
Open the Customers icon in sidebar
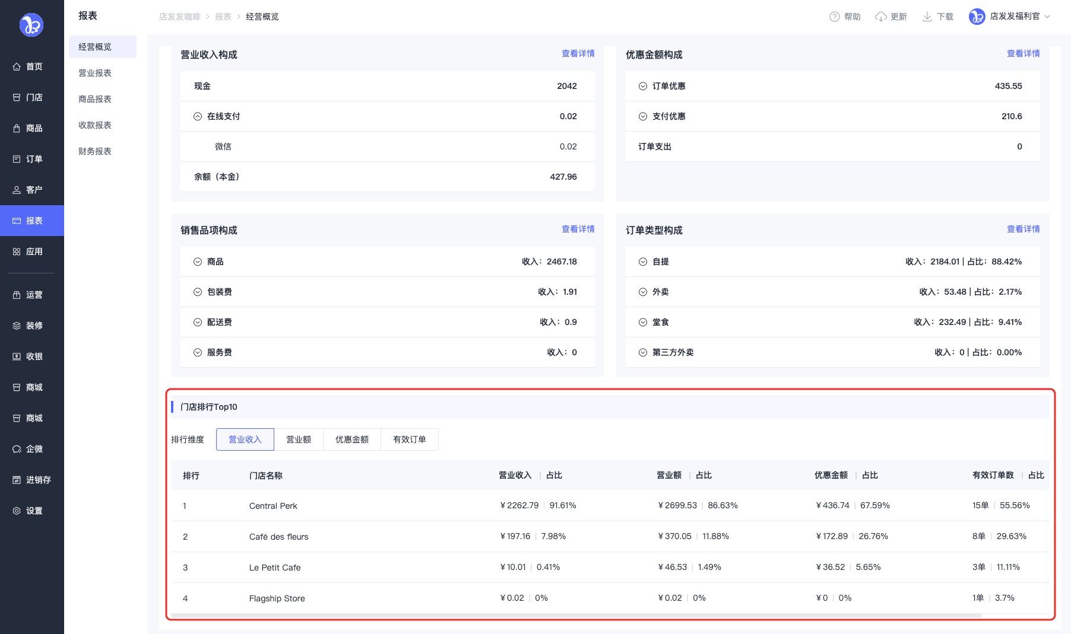(17, 190)
